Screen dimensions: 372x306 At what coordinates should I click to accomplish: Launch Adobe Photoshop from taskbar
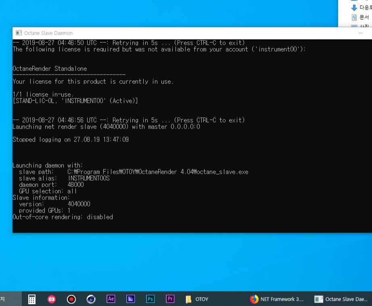pyautogui.click(x=150, y=299)
